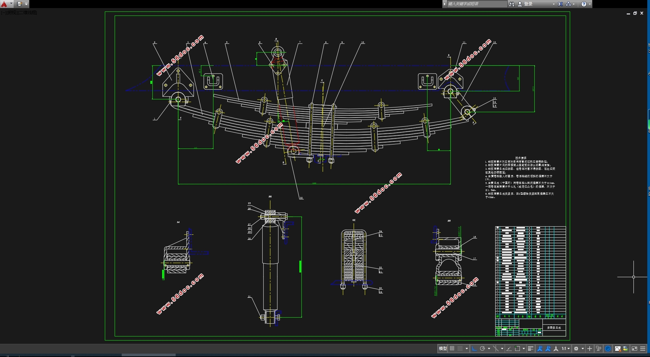The width and height of the screenshot is (650, 357).
Task: Toggle object snap tracking crossed lines
Action: [x=496, y=349]
